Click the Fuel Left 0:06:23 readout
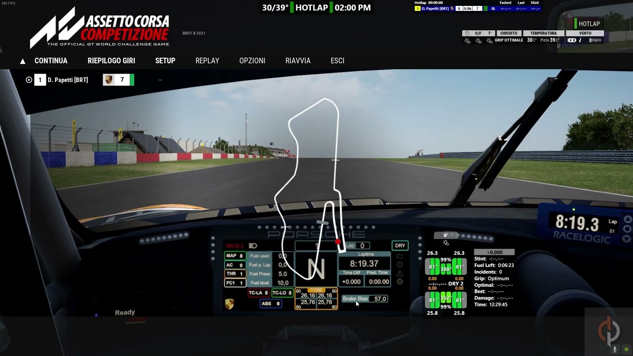 [494, 266]
